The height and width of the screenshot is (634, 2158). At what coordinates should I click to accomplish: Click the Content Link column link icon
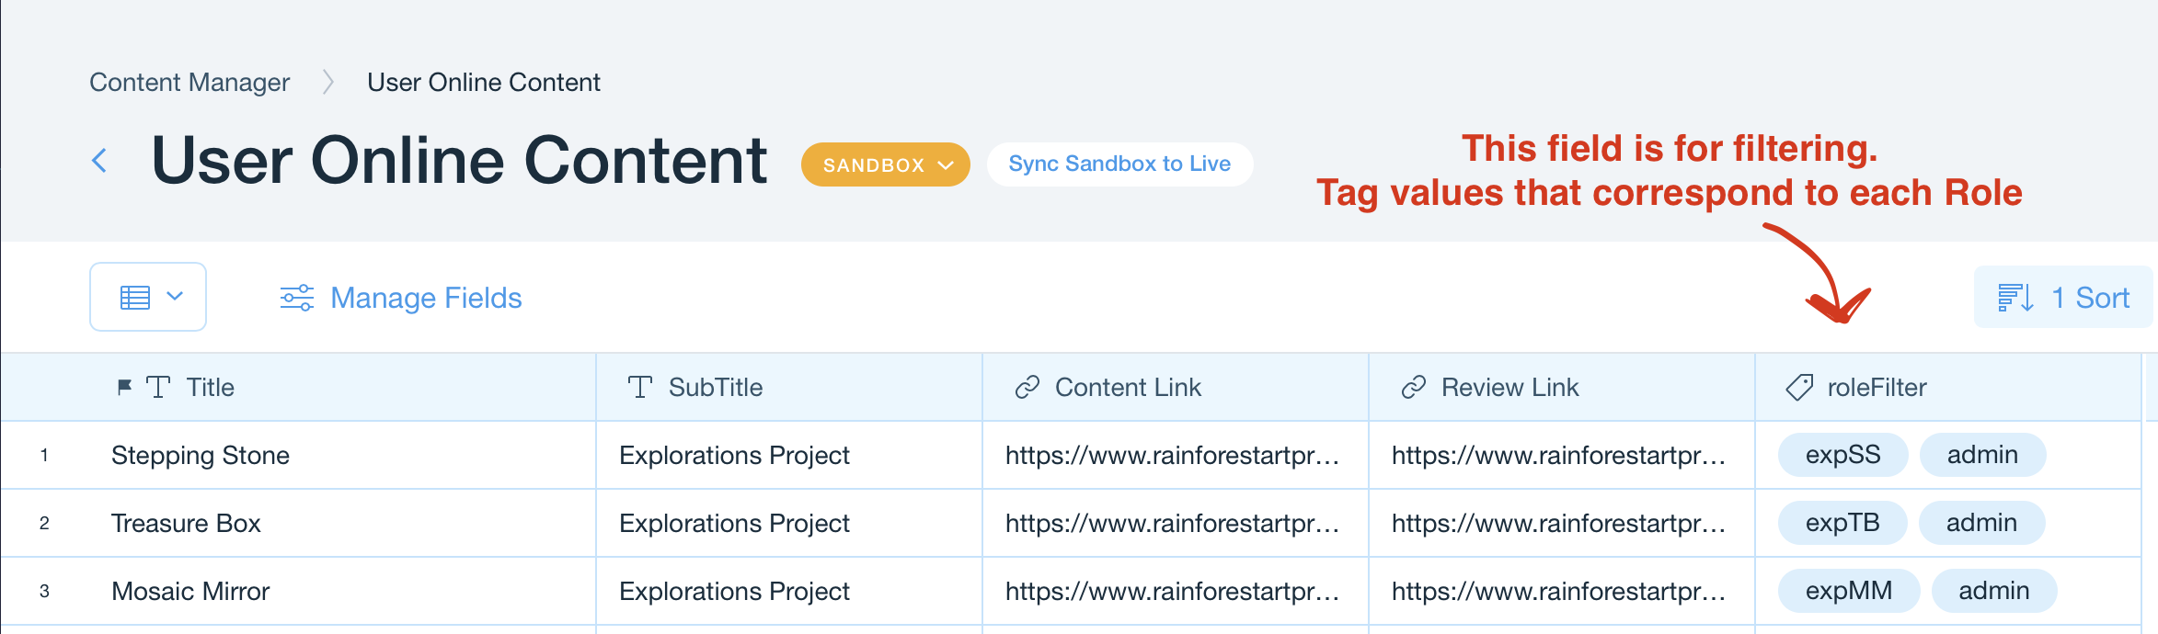tap(1027, 388)
